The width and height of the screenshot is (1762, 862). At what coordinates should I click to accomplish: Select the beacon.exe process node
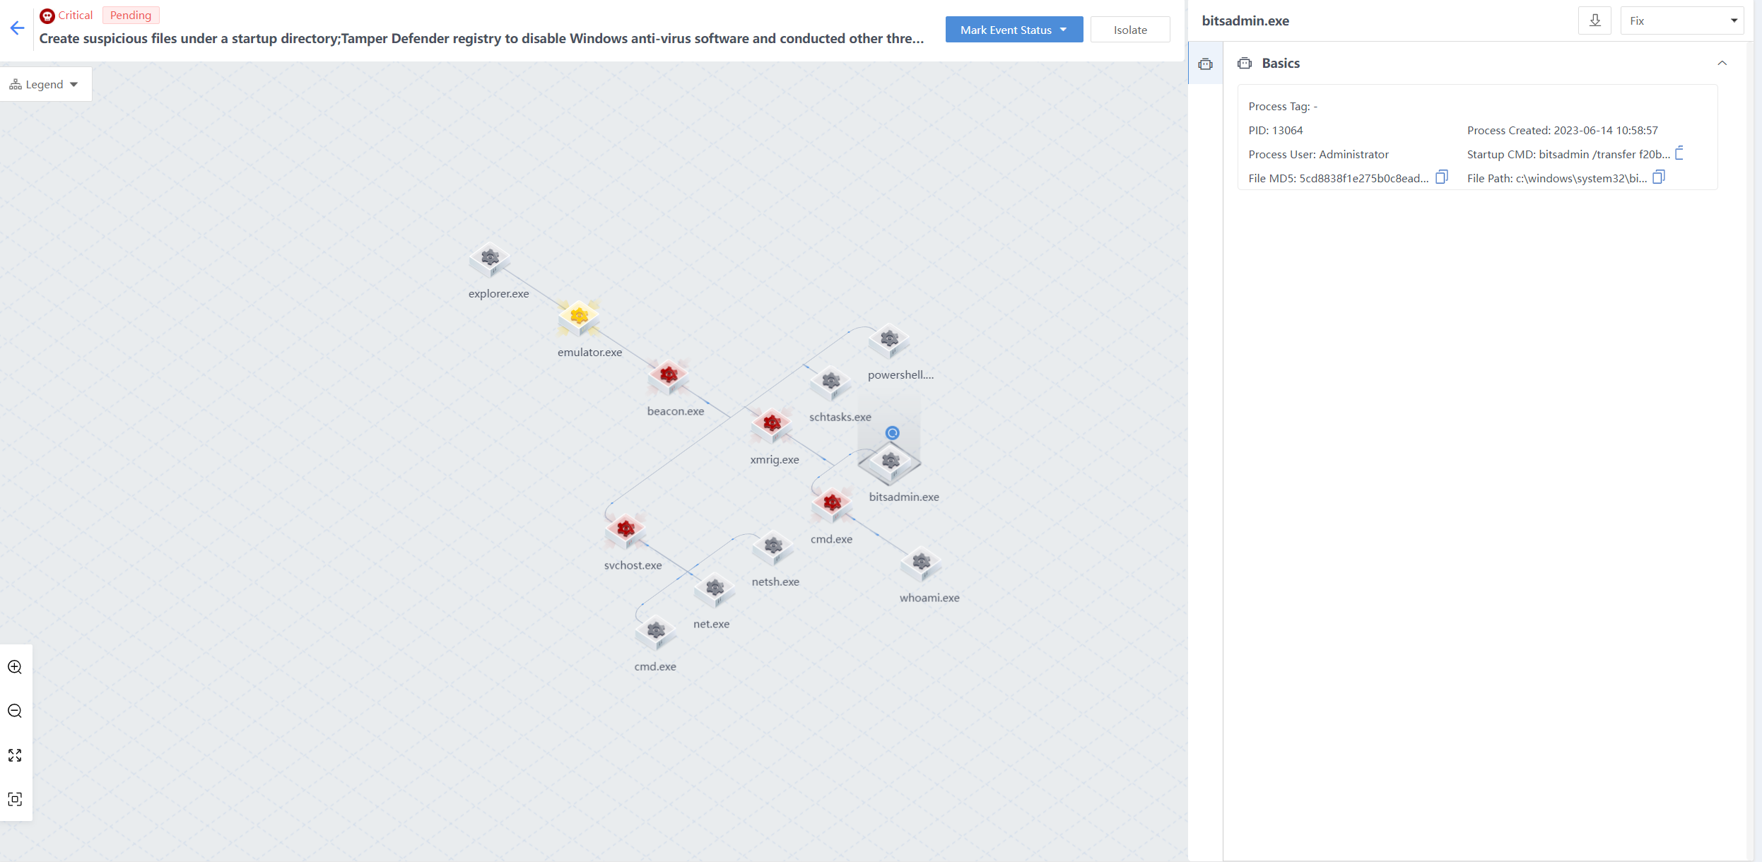pos(669,376)
